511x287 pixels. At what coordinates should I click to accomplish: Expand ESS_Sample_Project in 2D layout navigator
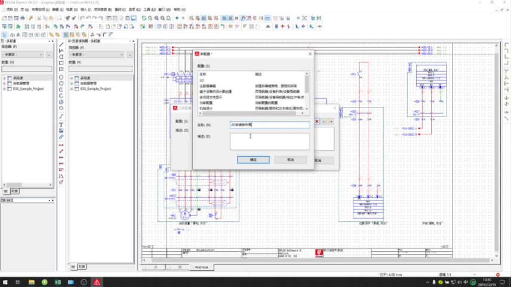point(72,89)
